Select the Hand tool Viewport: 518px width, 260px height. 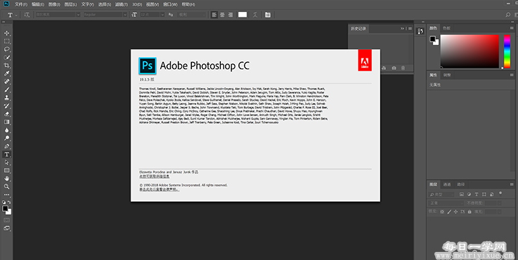[7, 179]
